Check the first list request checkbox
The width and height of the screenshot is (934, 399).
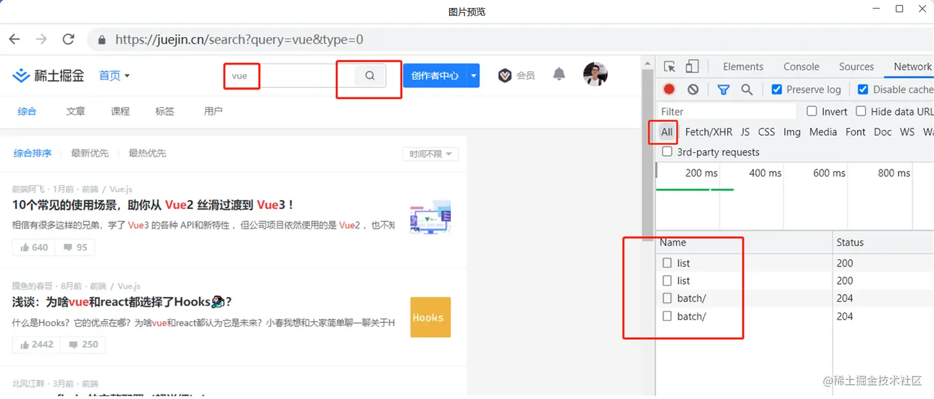(x=667, y=263)
